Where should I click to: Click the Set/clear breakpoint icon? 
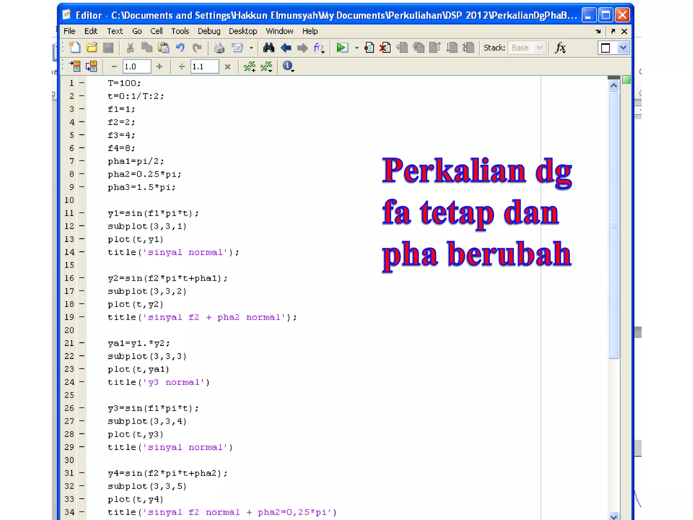coord(369,48)
